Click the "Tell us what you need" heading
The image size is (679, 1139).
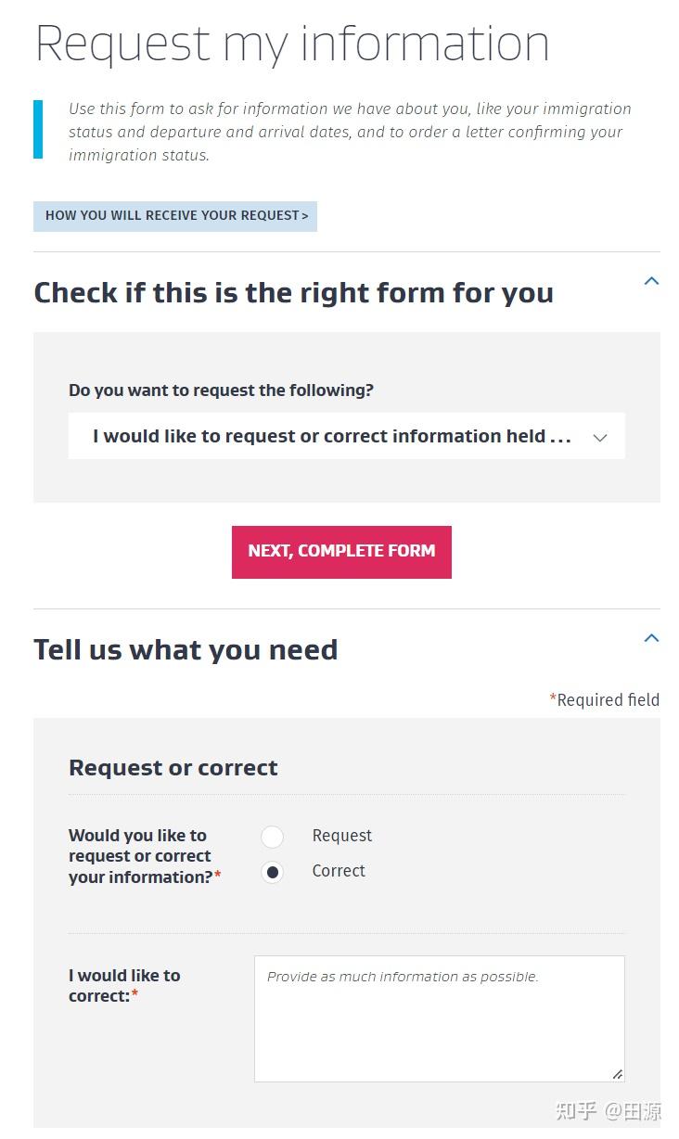click(x=186, y=650)
